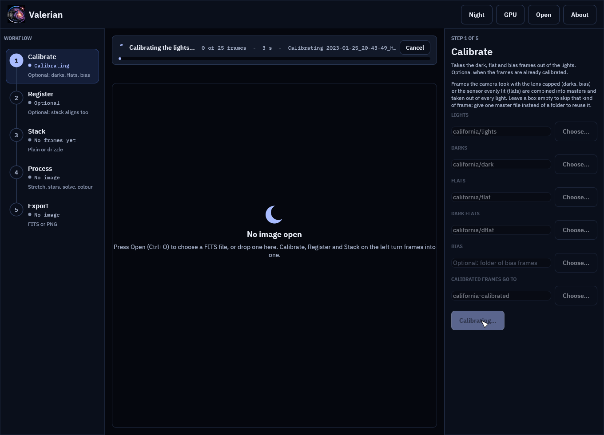This screenshot has width=604, height=435.
Task: Click the Valerian galaxy logo icon
Action: pyautogui.click(x=16, y=15)
